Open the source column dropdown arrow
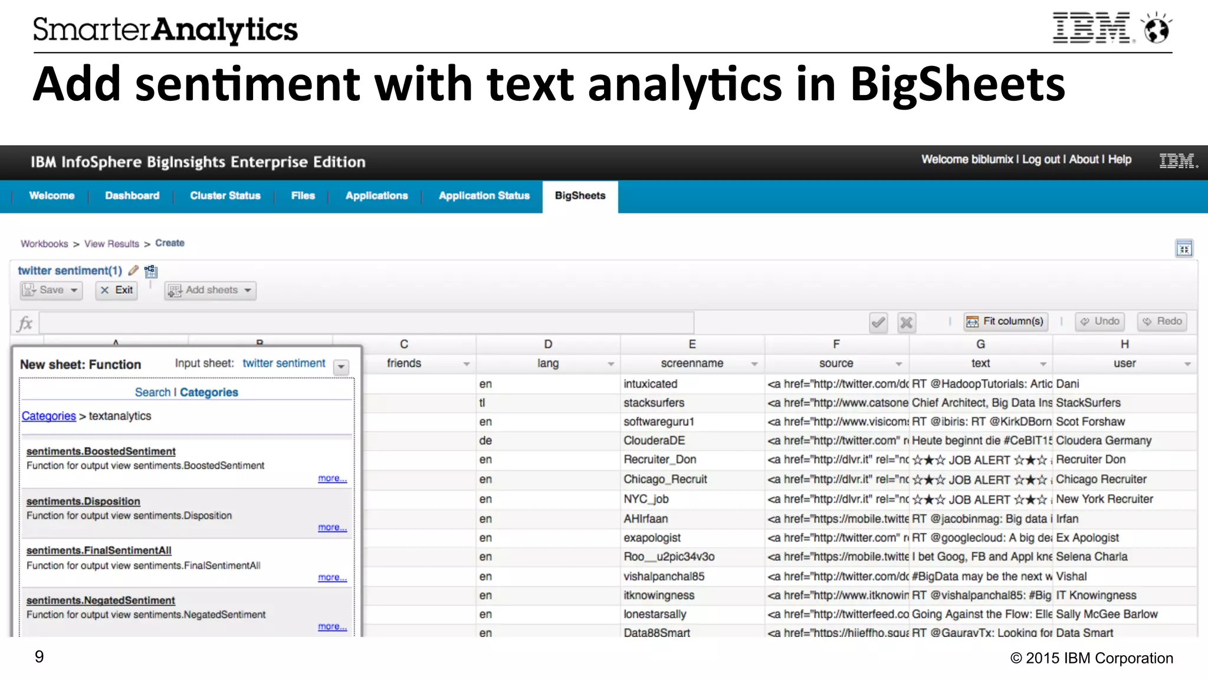This screenshot has height=680, width=1208. [x=898, y=364]
